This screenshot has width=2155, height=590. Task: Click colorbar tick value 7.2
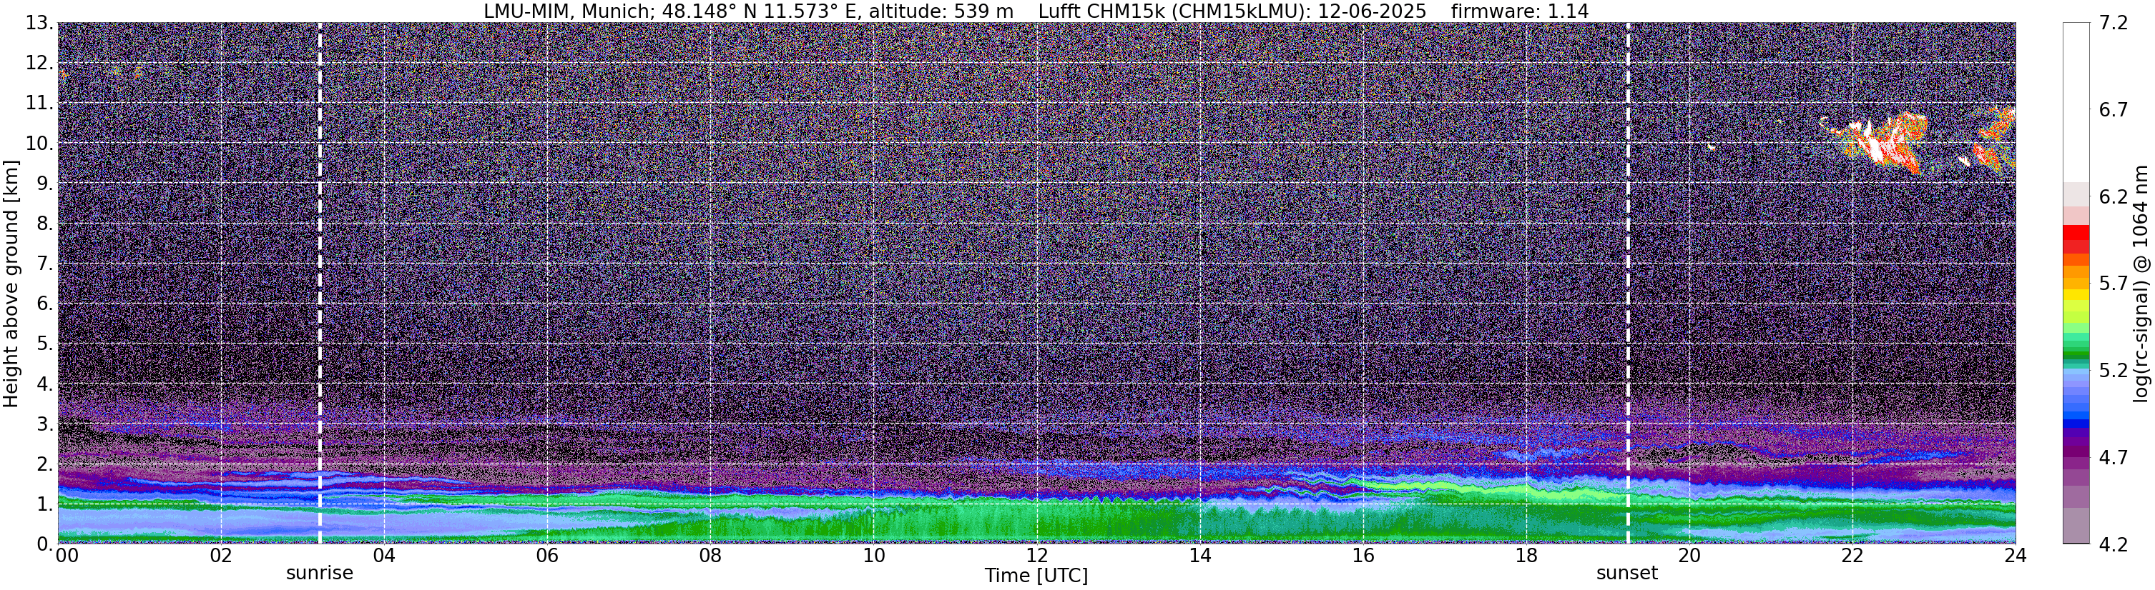point(2114,24)
